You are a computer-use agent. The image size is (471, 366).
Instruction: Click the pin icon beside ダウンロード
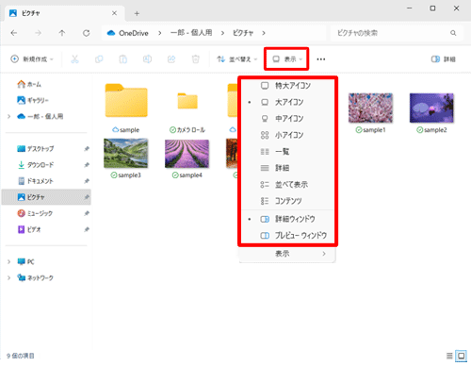coord(87,165)
